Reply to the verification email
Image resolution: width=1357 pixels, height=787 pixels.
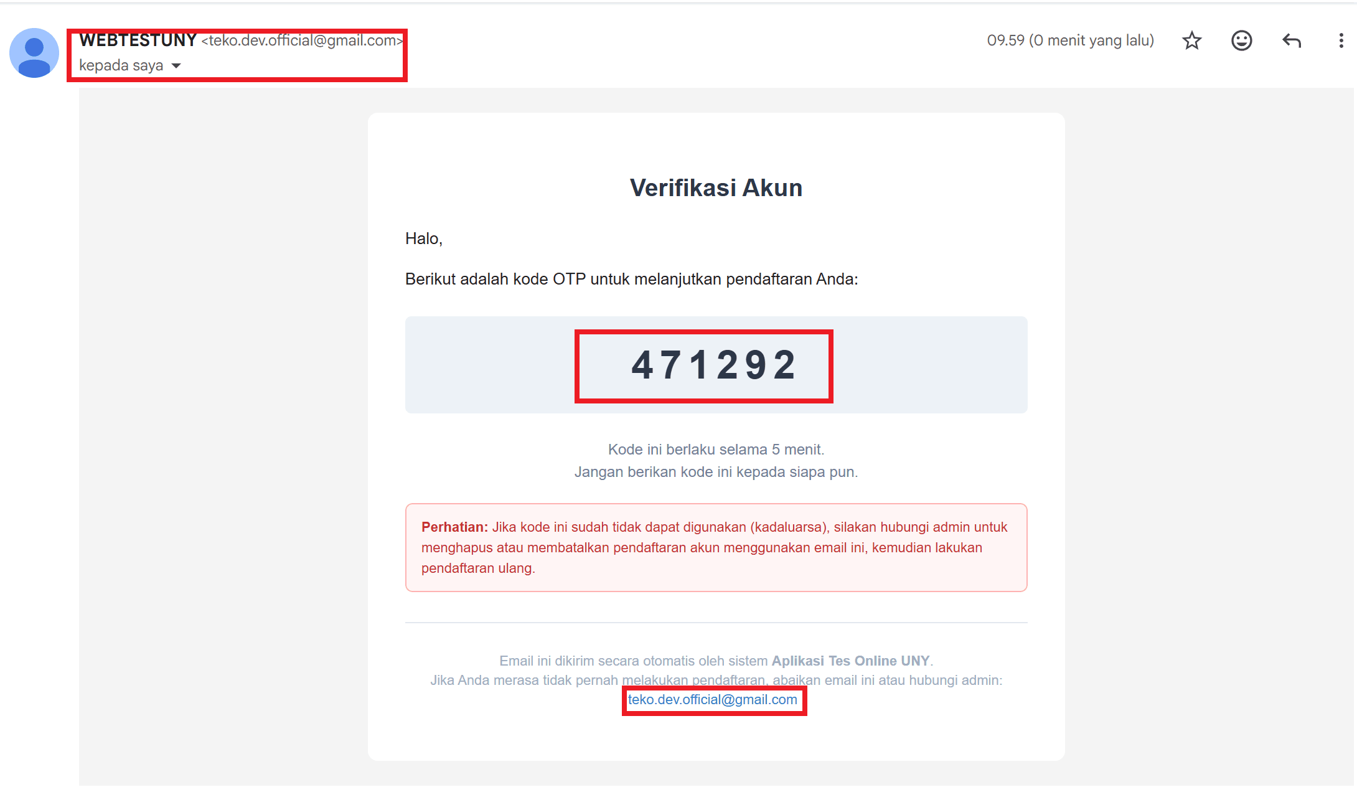(x=1292, y=40)
